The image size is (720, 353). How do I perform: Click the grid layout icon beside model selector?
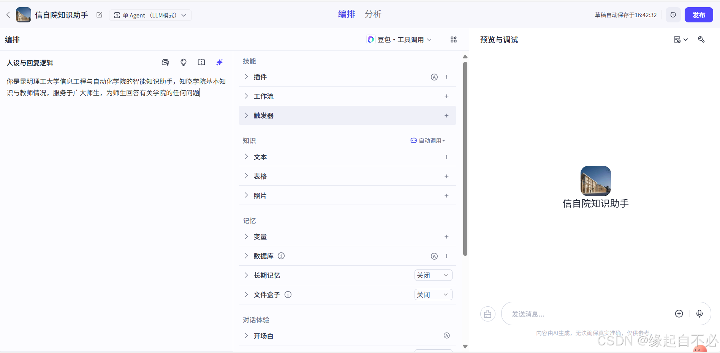454,39
